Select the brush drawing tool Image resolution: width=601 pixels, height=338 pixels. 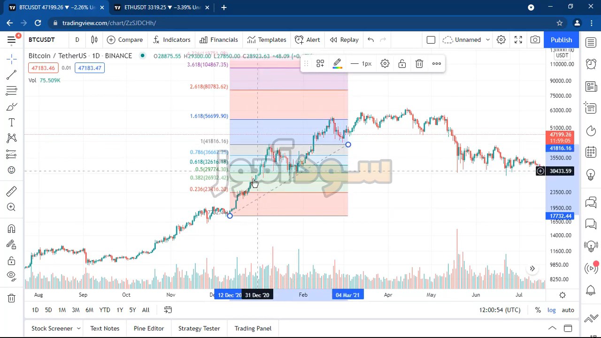click(12, 107)
